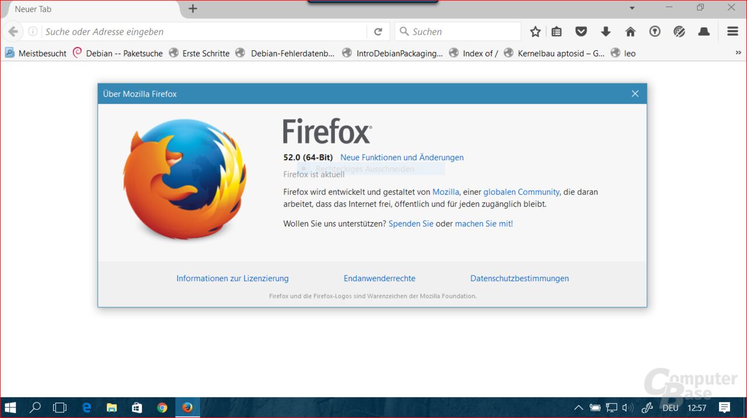The height and width of the screenshot is (418, 747).
Task: Click the crossed-out globe toolbar icon
Action: point(679,31)
